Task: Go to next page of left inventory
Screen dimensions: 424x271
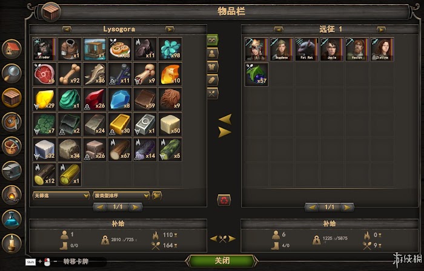Action: (136, 207)
